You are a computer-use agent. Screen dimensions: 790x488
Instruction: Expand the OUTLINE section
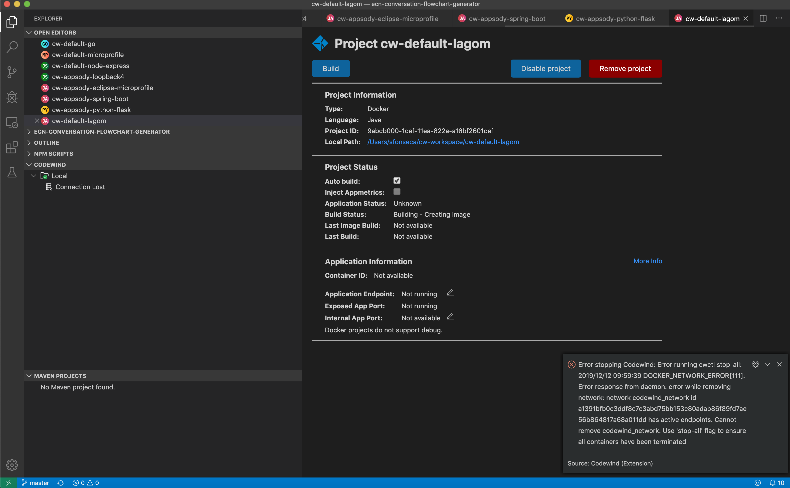point(47,143)
